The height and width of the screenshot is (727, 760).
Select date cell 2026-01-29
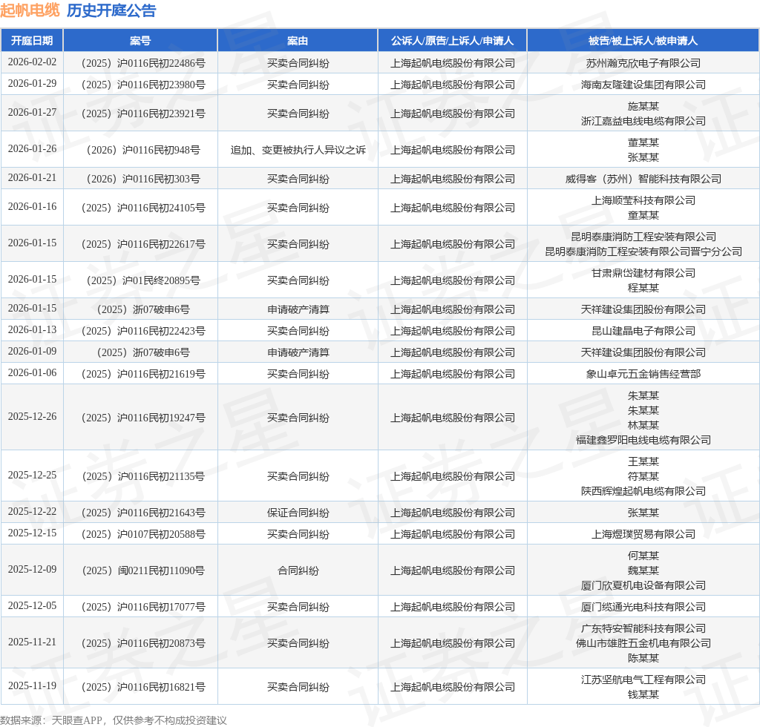coord(32,83)
